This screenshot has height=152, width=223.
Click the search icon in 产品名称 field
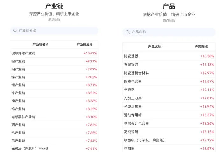[x=127, y=32]
